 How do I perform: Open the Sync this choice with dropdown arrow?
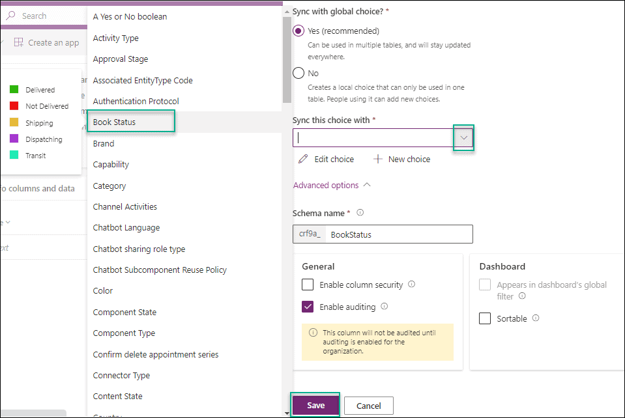(x=463, y=138)
